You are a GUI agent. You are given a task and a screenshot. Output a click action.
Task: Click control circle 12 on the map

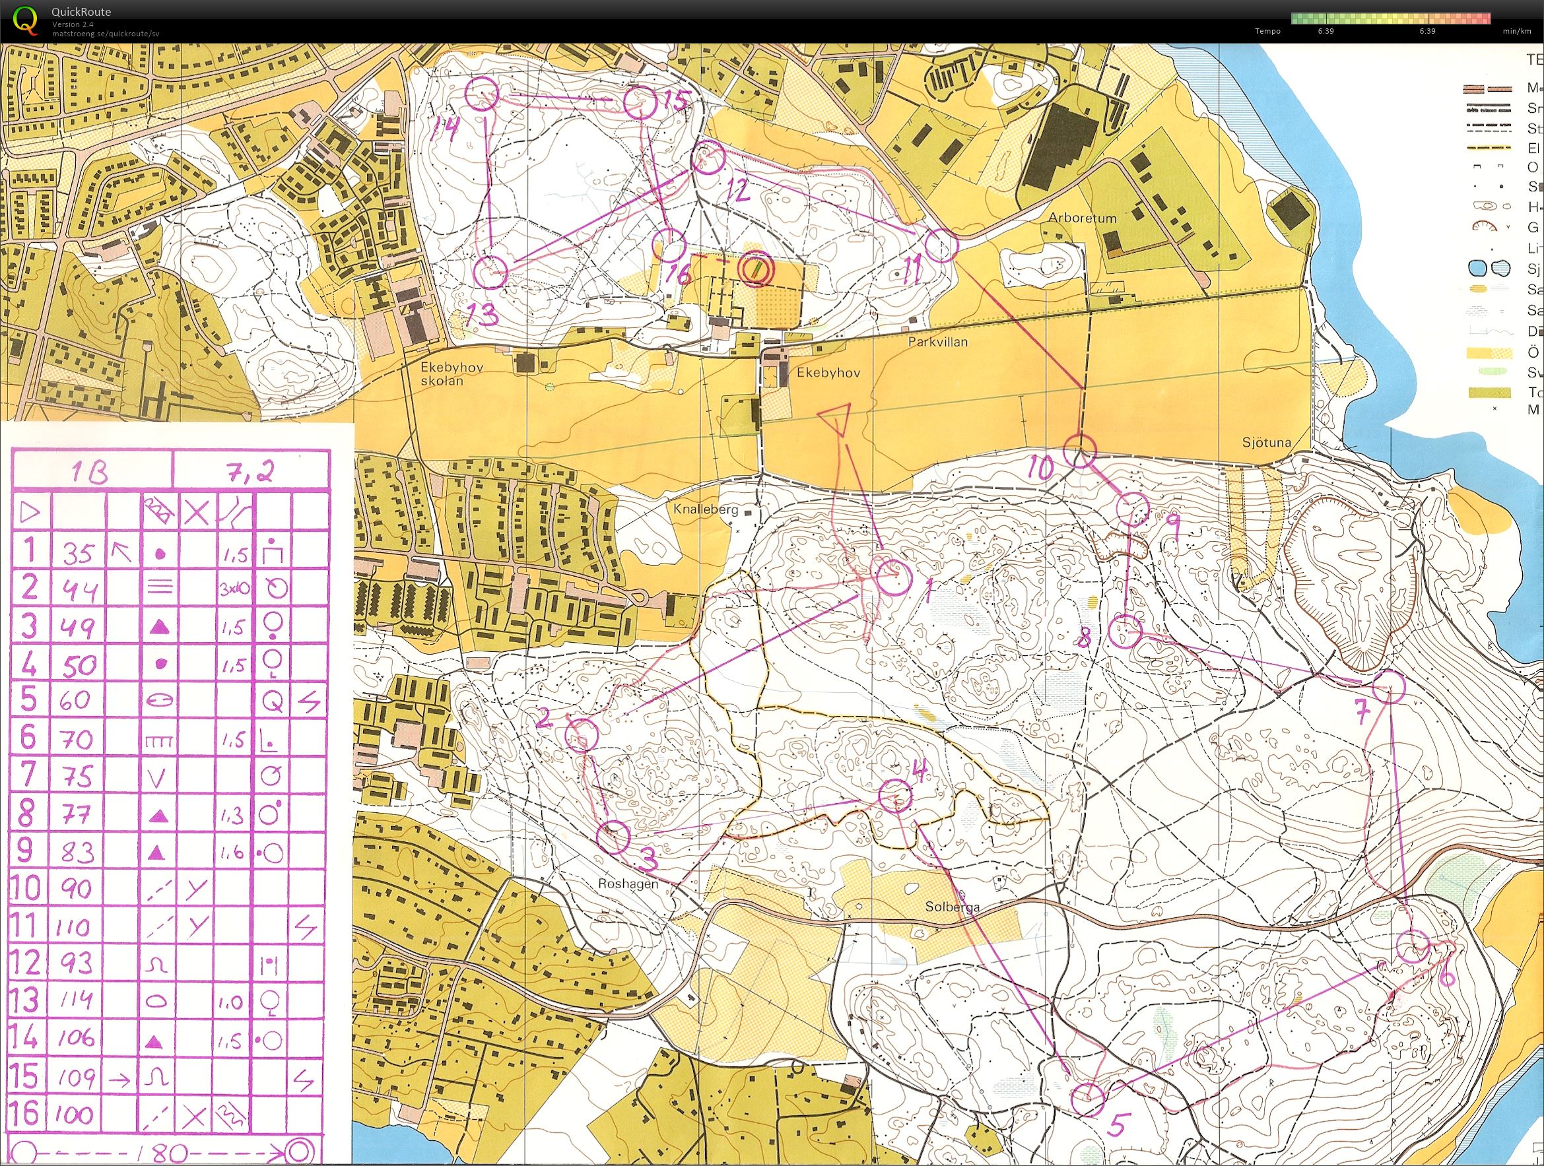[709, 158]
